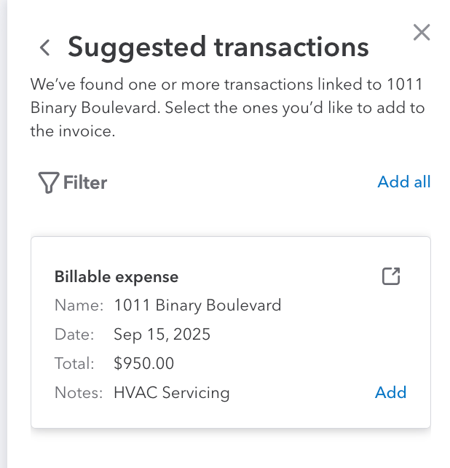
Task: Click the funnel Filter icon
Action: pyautogui.click(x=47, y=183)
